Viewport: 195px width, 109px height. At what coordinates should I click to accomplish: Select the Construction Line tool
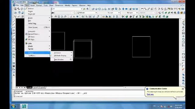tap(14, 24)
